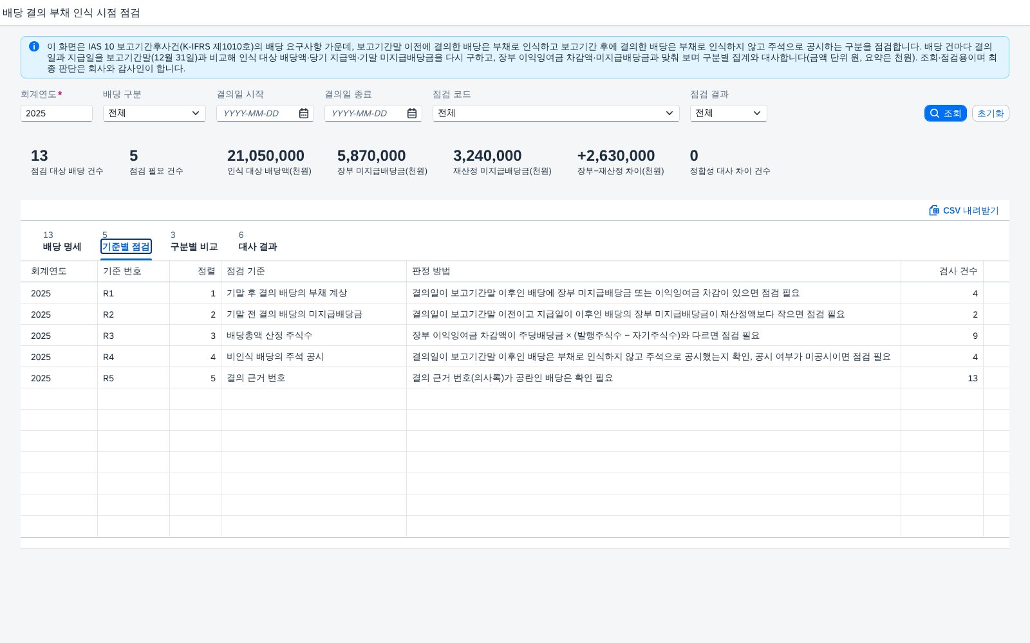1030x643 pixels.
Task: Click '기말 후 결의 배당의 부채 계상' cell
Action: [314, 293]
